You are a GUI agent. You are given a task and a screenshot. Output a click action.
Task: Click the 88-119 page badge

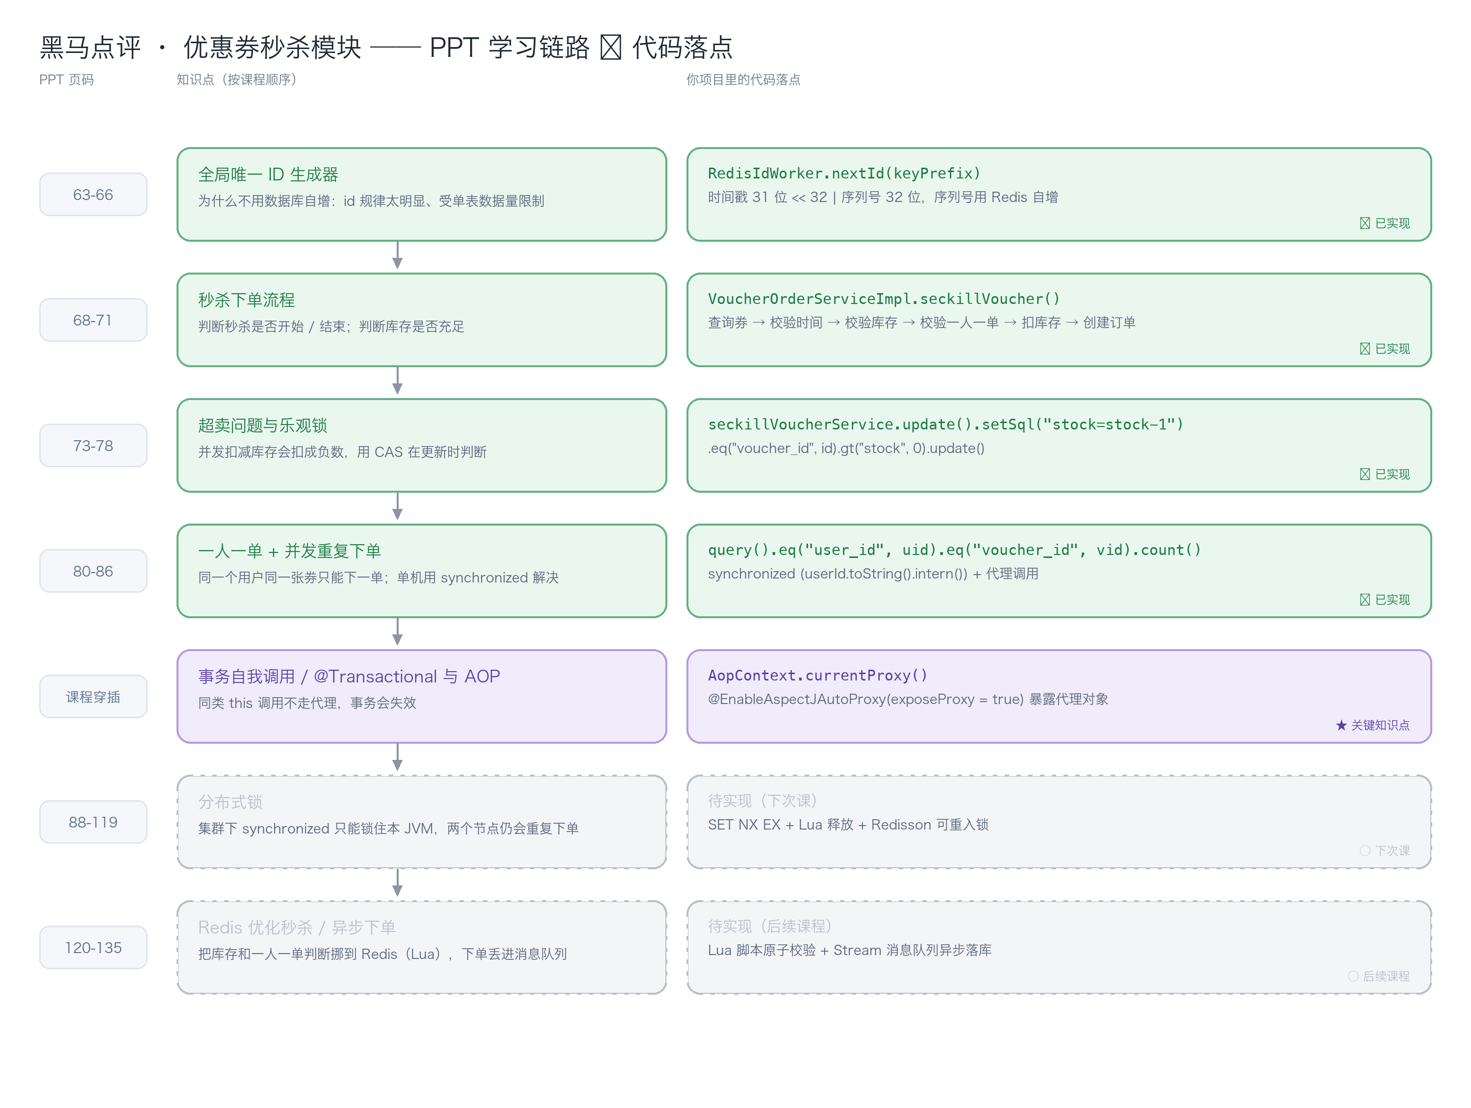click(93, 822)
